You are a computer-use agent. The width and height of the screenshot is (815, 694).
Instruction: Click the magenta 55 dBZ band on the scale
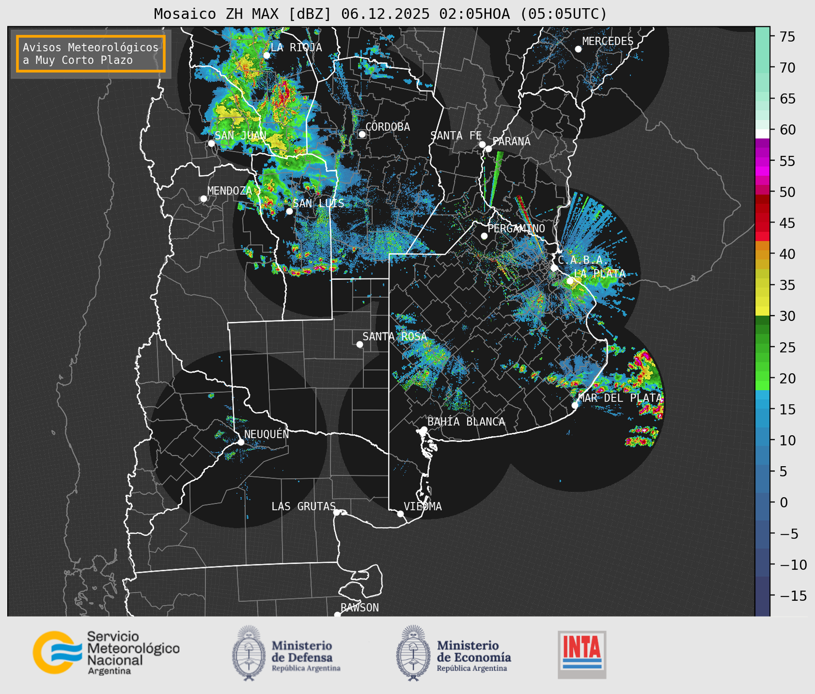pos(762,161)
